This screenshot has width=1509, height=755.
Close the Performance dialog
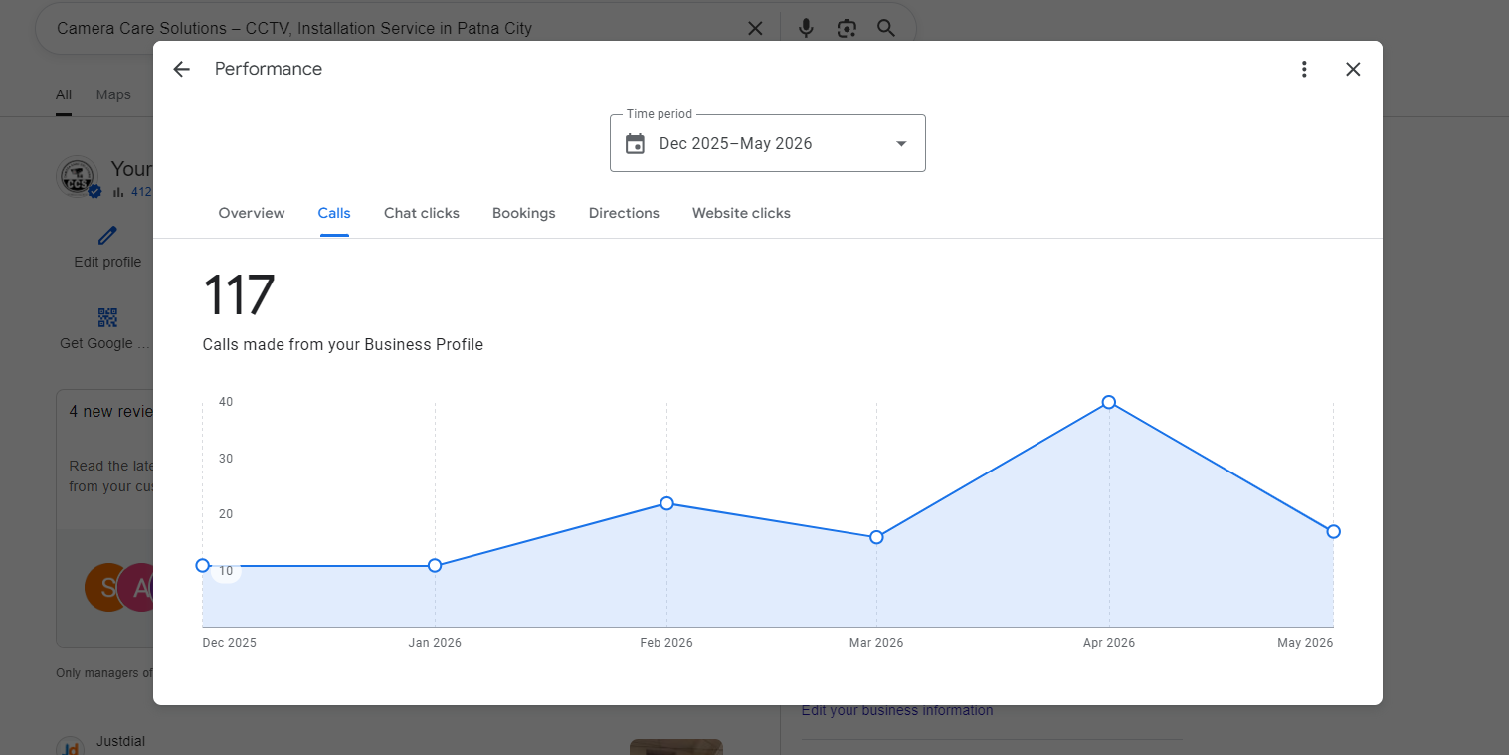point(1353,69)
